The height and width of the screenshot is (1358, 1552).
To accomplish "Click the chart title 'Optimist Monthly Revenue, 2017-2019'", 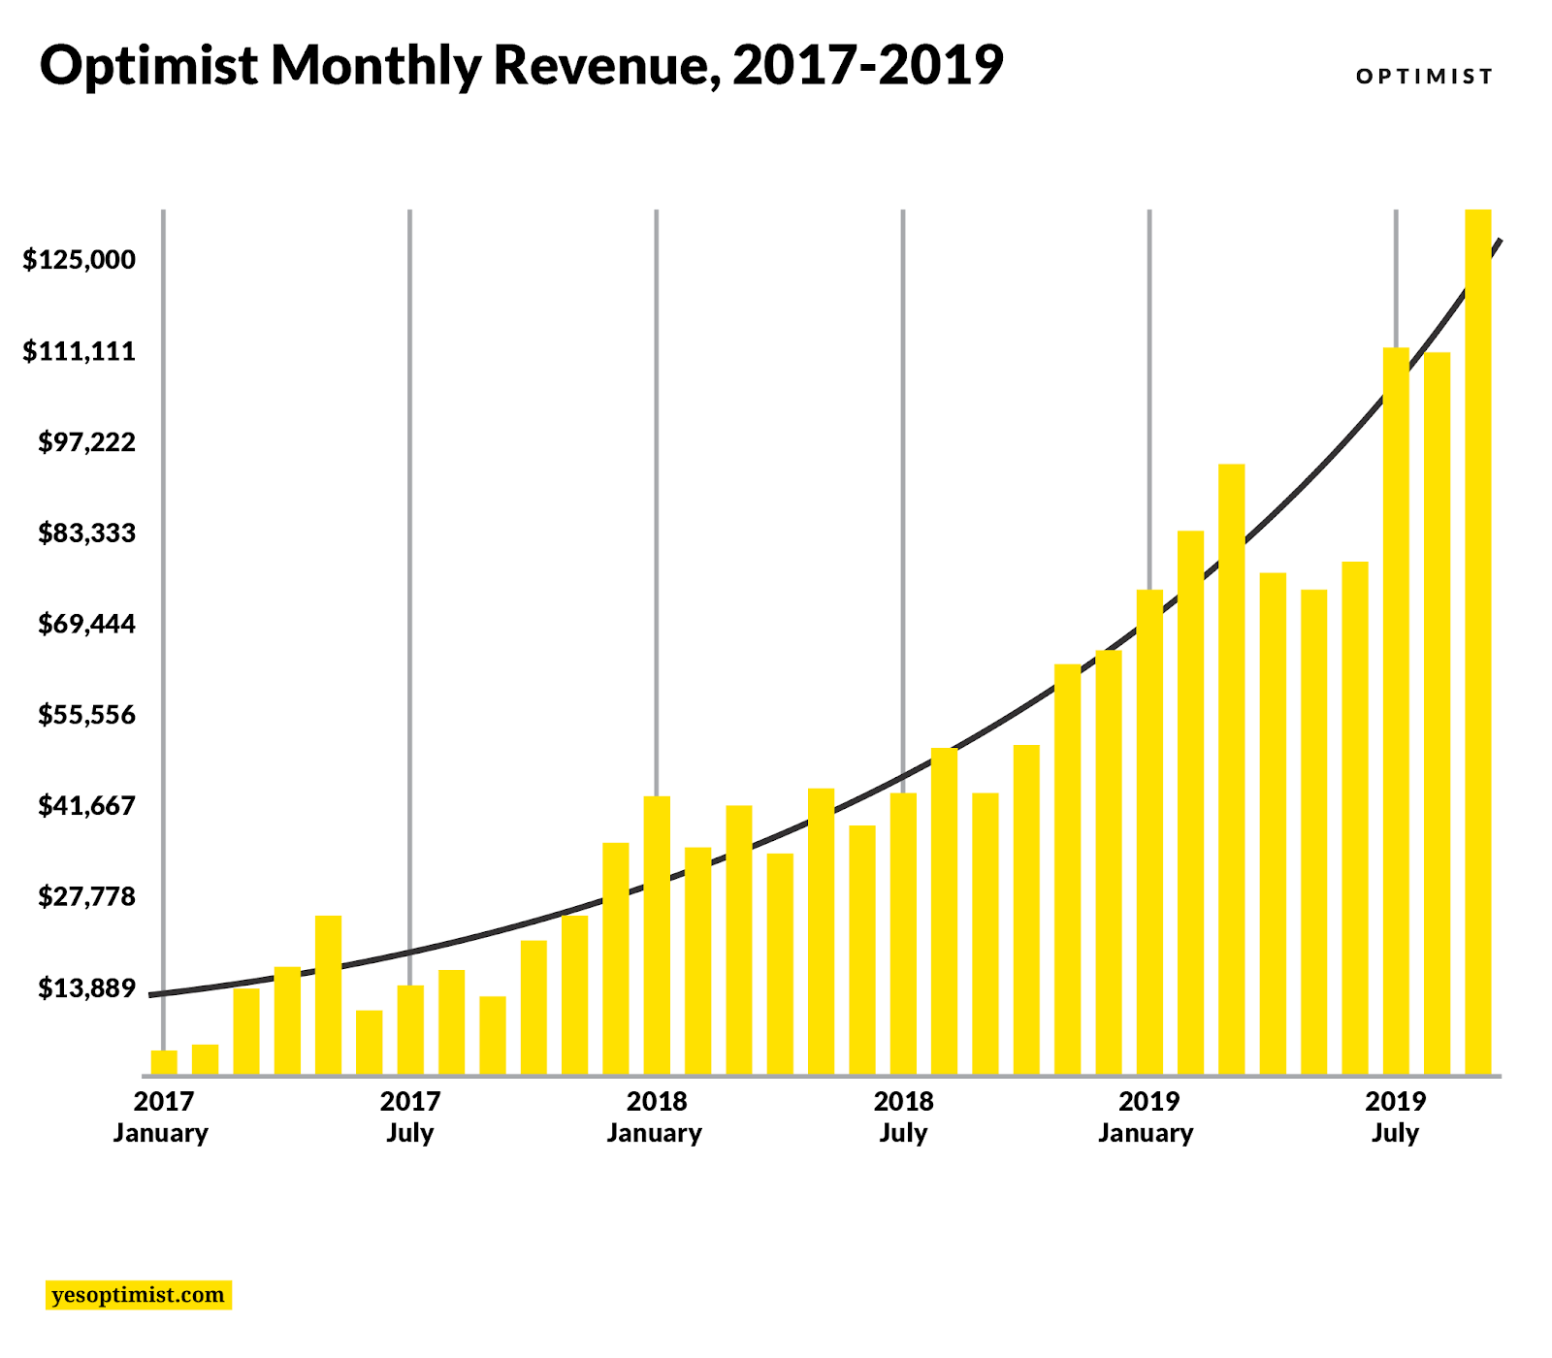I will pyautogui.click(x=521, y=66).
